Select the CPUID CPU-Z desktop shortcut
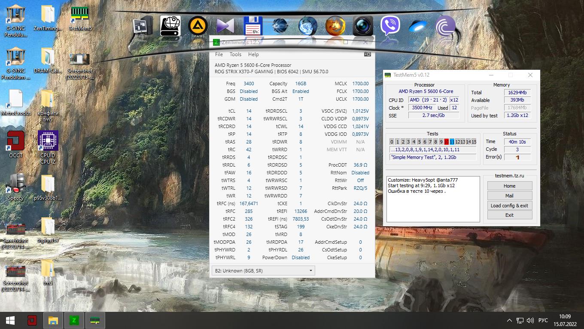The image size is (584, 329). (48, 148)
